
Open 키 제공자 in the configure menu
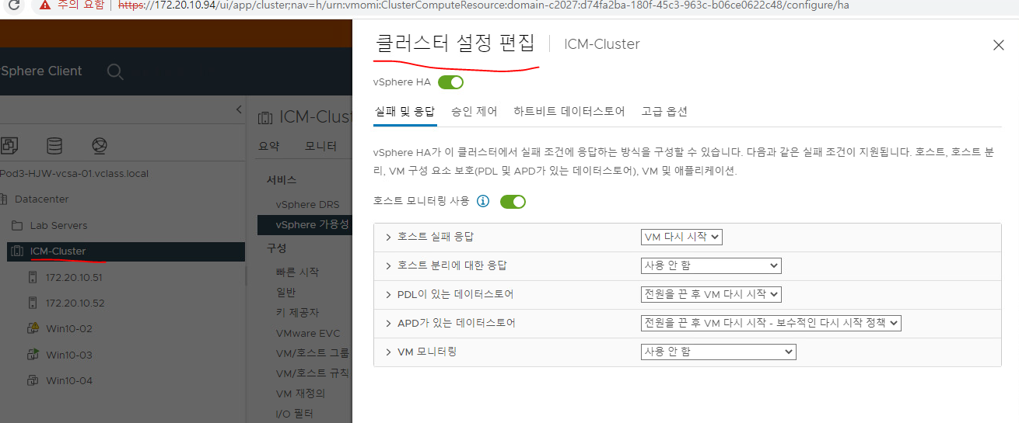click(297, 313)
